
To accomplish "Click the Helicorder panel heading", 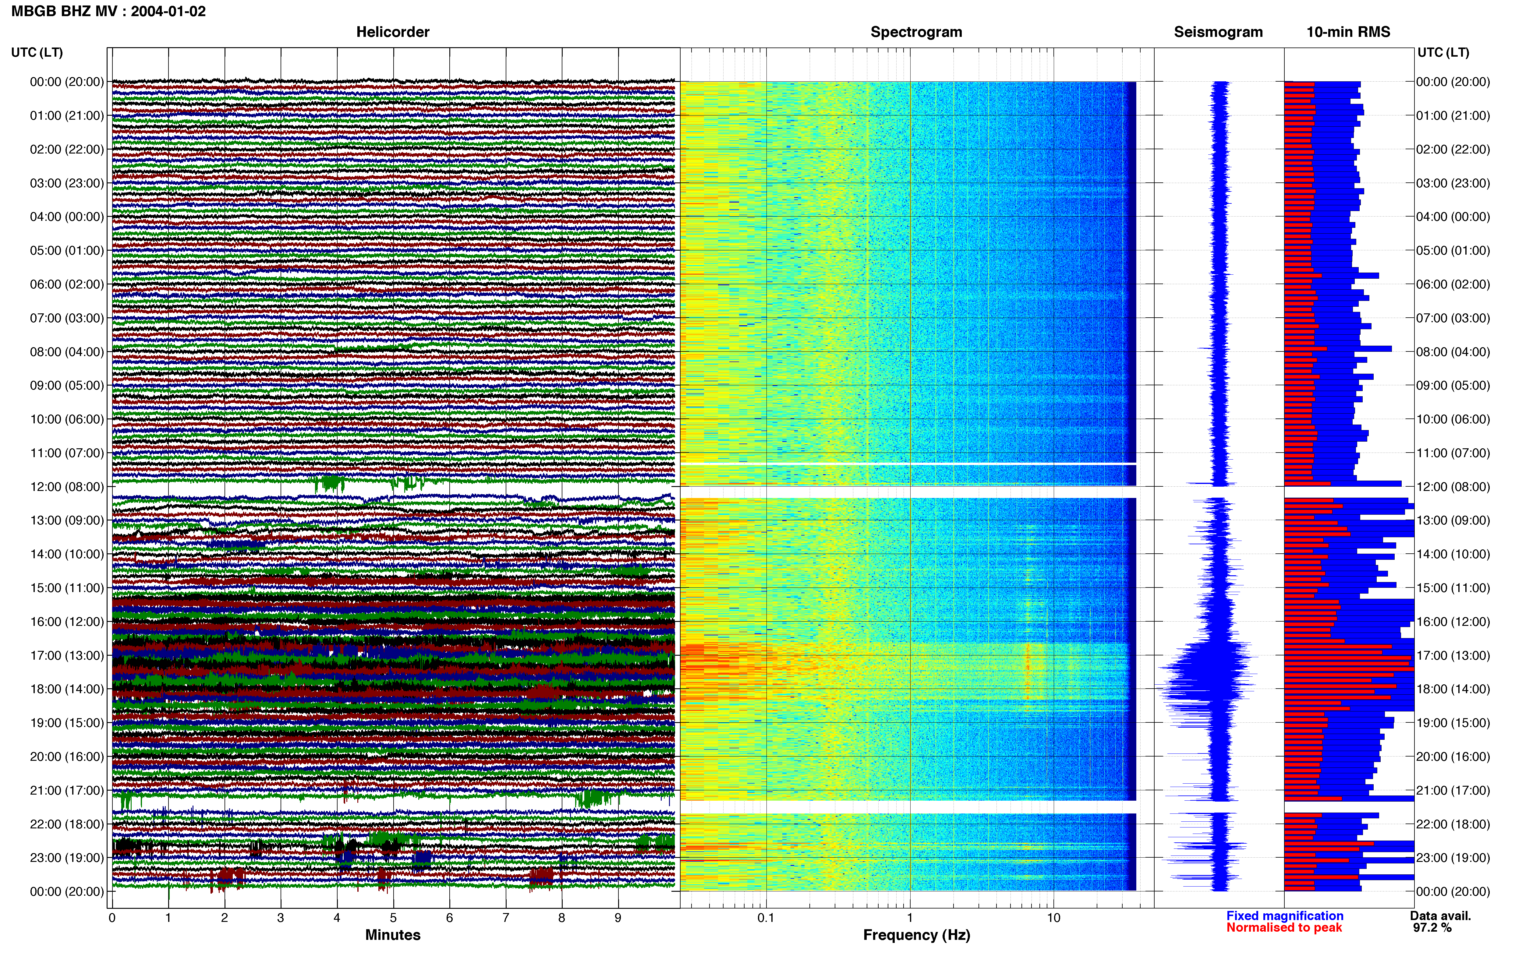I will pos(393,32).
